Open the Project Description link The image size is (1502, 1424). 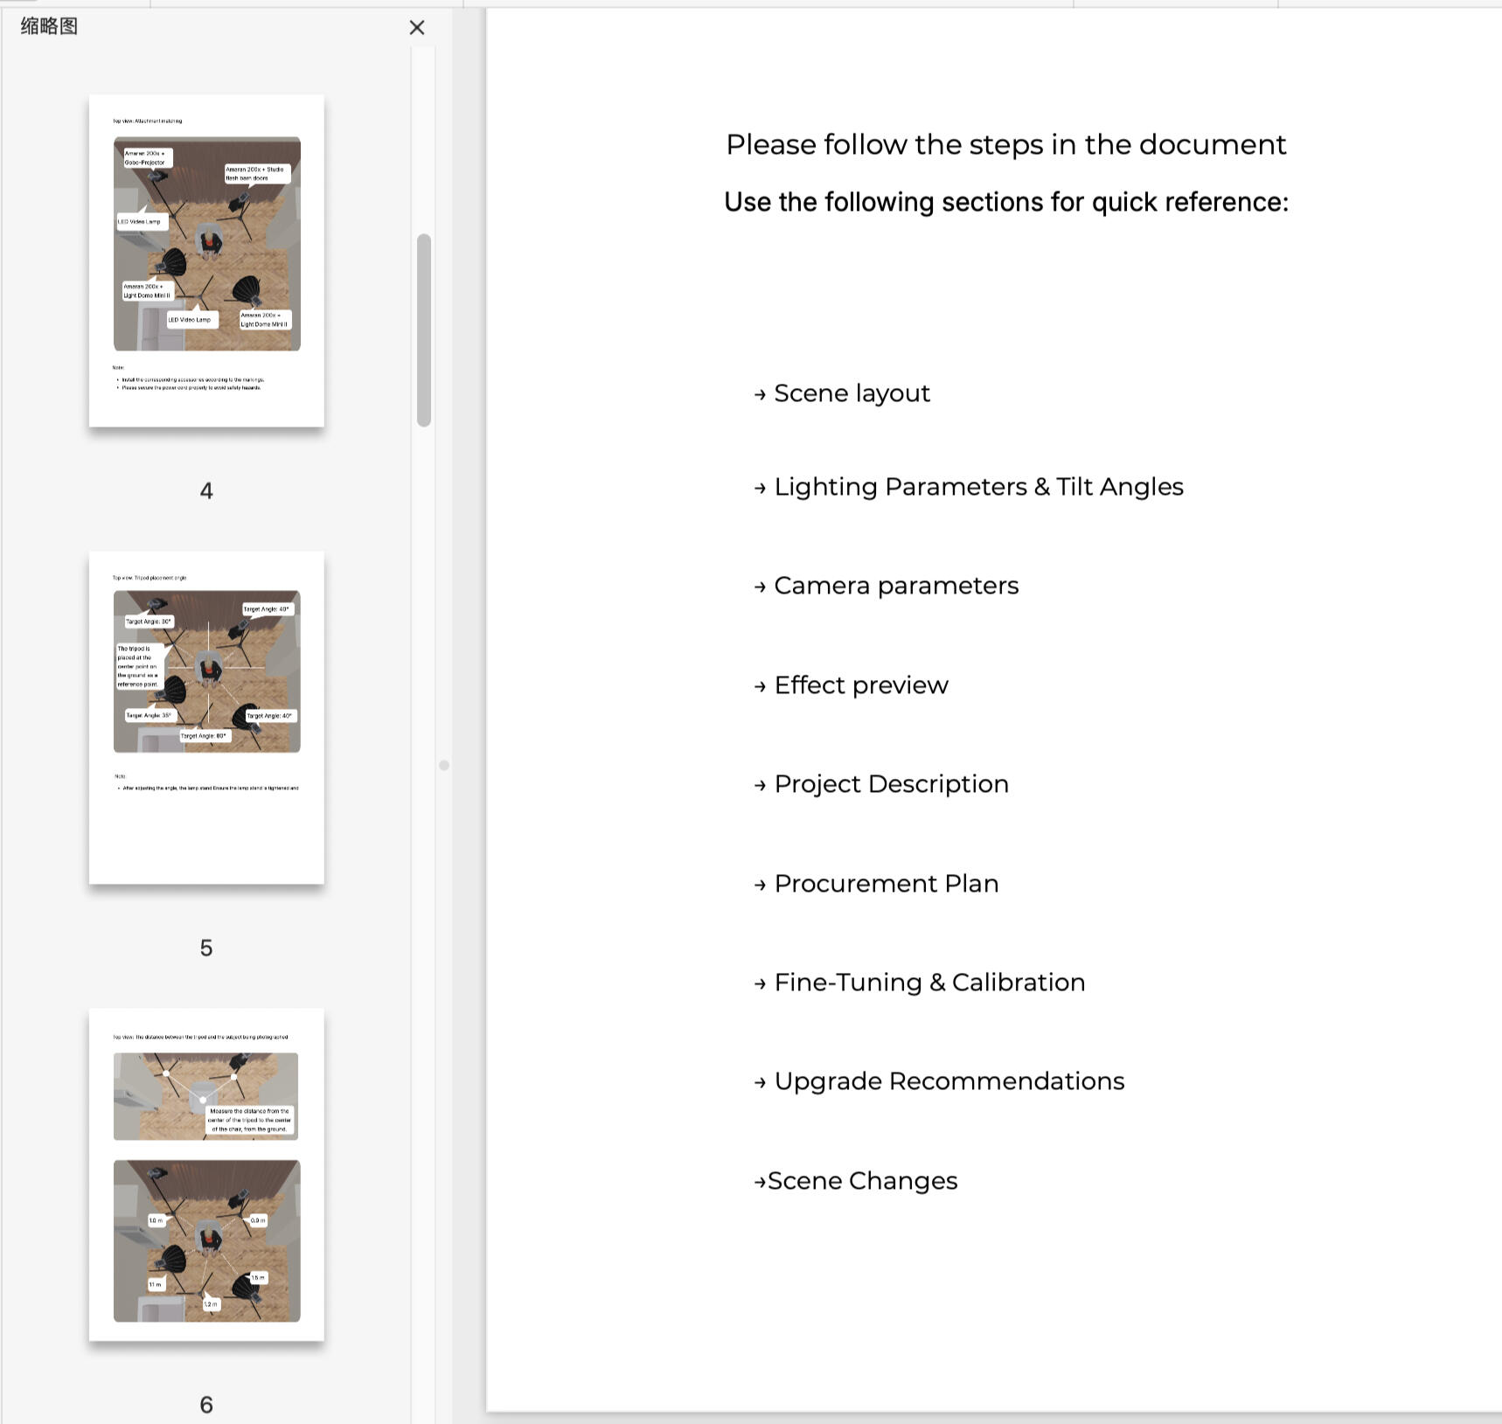[x=891, y=784]
